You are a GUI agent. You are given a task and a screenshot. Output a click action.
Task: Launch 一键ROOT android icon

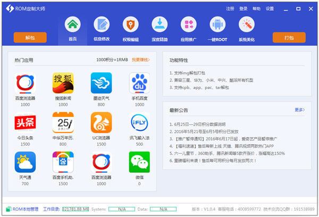pyautogui.click(x=217, y=24)
